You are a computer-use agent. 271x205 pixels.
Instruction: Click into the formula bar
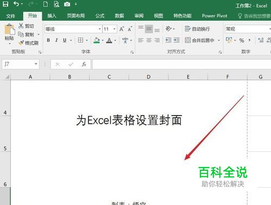click(182, 64)
